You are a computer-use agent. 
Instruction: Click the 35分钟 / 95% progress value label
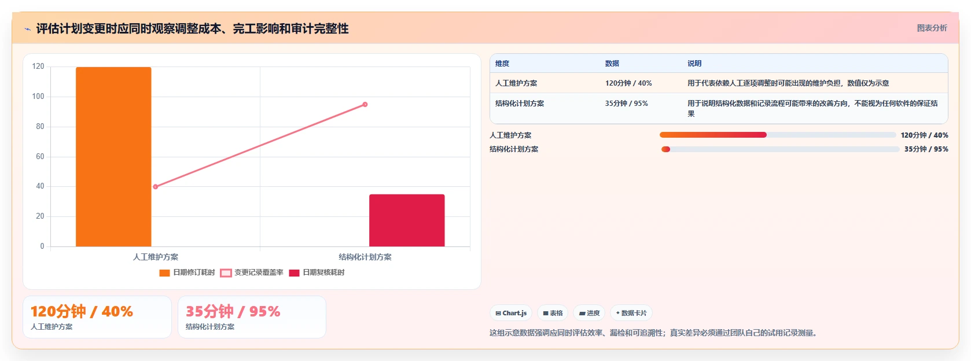pos(926,149)
